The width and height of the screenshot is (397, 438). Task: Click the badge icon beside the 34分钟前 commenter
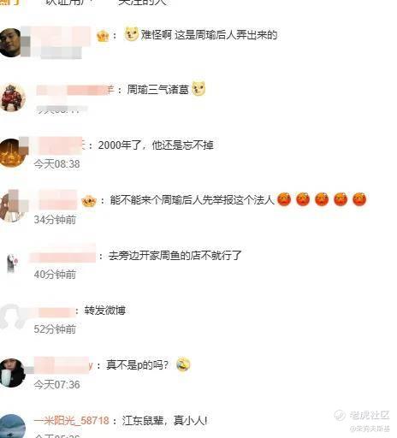[89, 201]
